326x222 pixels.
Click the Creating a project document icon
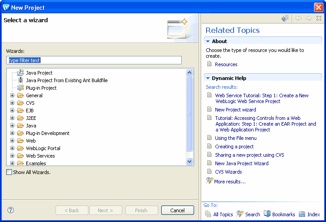[x=209, y=146]
